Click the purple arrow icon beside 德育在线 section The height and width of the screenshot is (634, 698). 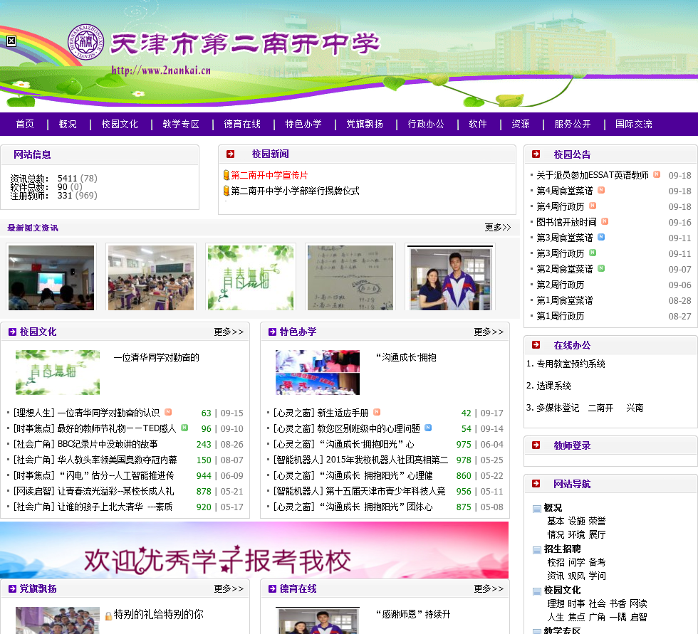point(272,588)
